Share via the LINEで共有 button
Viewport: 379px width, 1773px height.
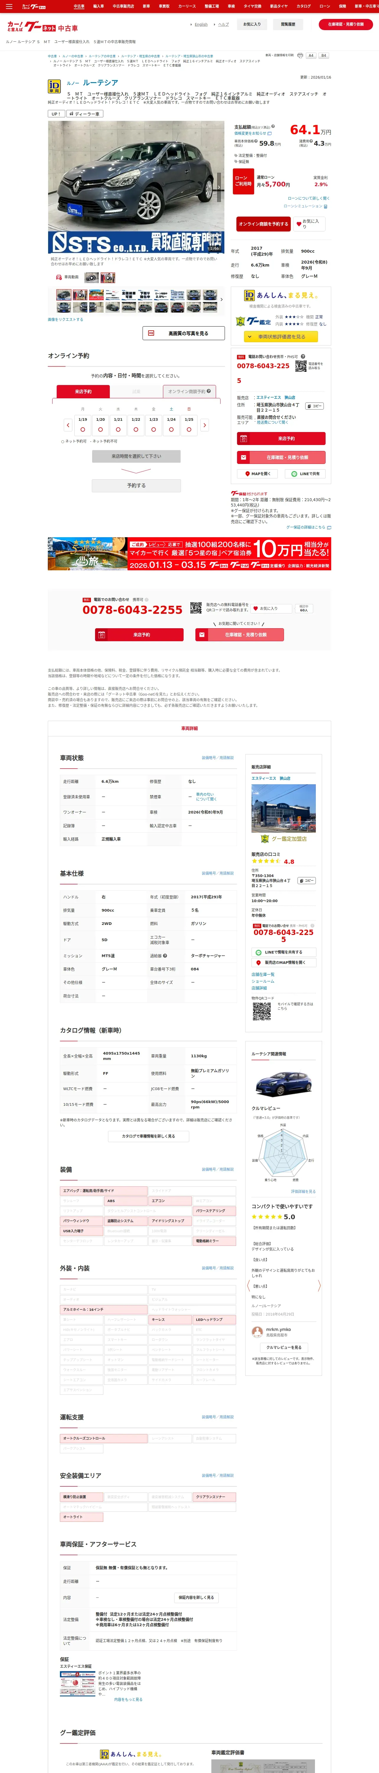[x=306, y=473]
